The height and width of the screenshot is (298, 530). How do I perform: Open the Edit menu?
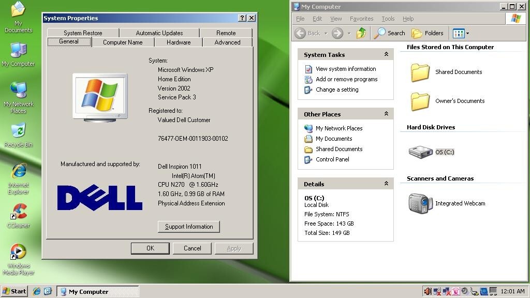pyautogui.click(x=317, y=19)
